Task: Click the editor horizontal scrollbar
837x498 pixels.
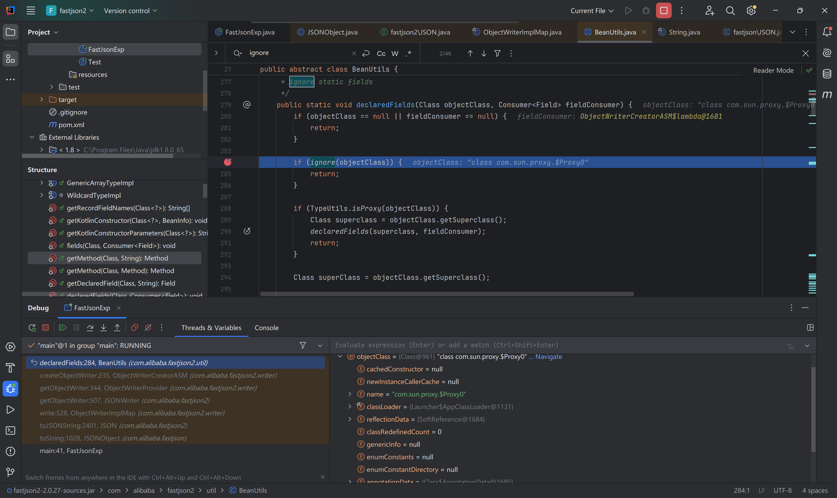Action: [447, 294]
